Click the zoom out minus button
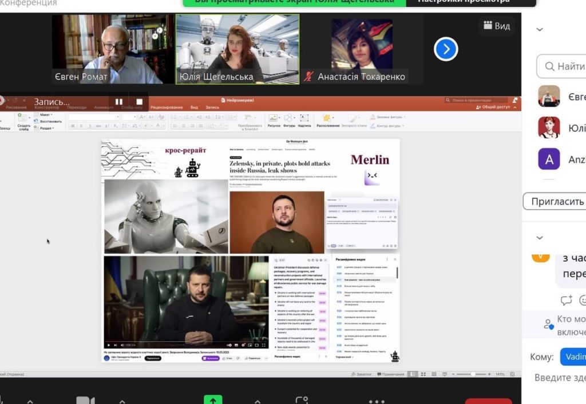 pos(453,374)
